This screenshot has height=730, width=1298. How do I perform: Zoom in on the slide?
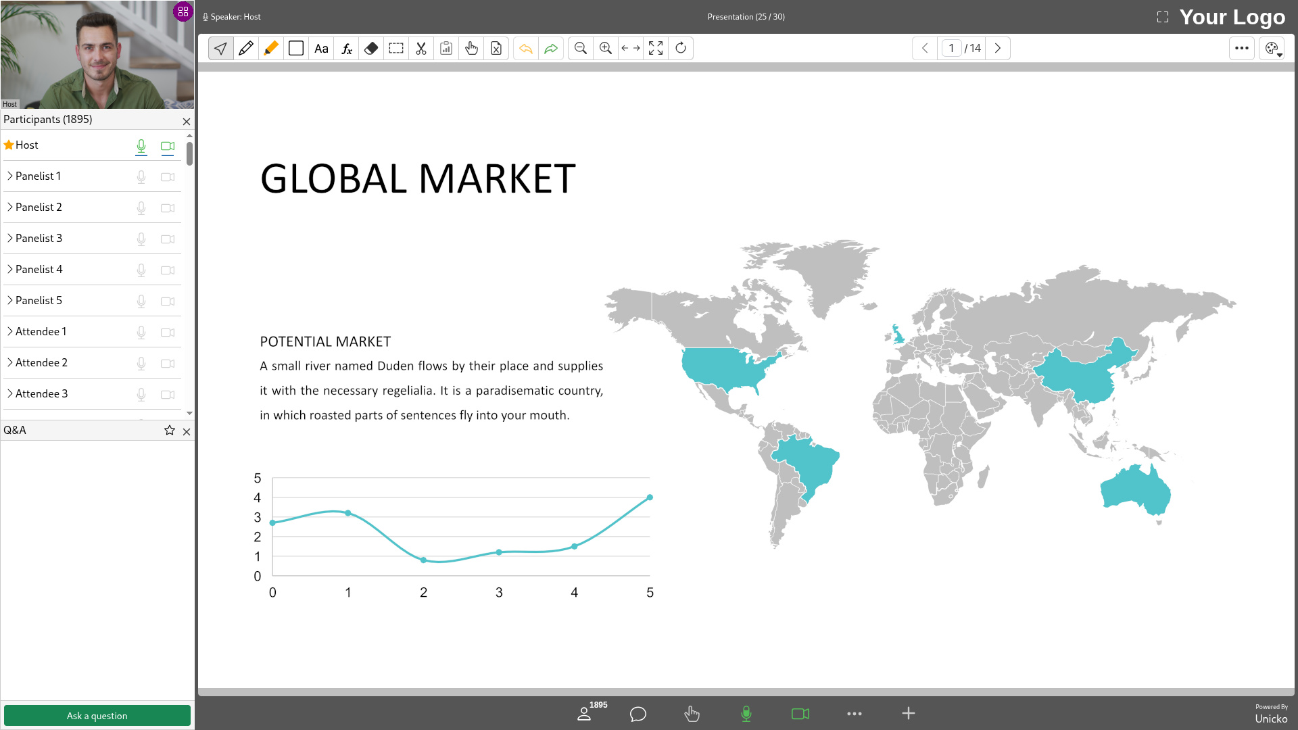tap(606, 48)
